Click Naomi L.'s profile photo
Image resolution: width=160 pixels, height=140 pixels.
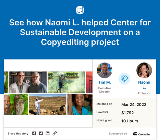coord(144,70)
